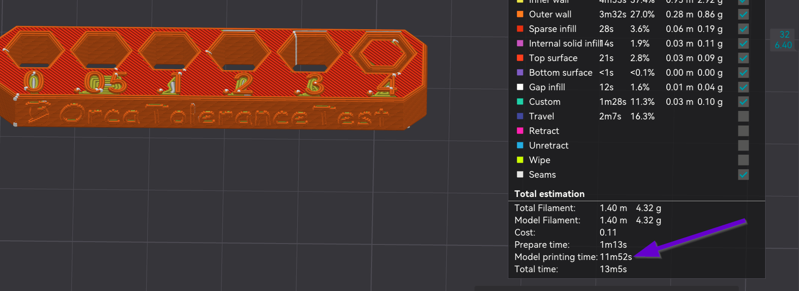
Task: Click the orange Outer wall color swatch
Action: [x=520, y=14]
